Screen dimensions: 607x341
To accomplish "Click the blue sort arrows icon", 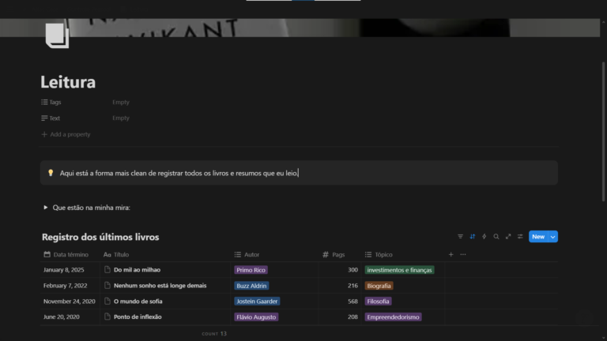I will tap(473, 237).
